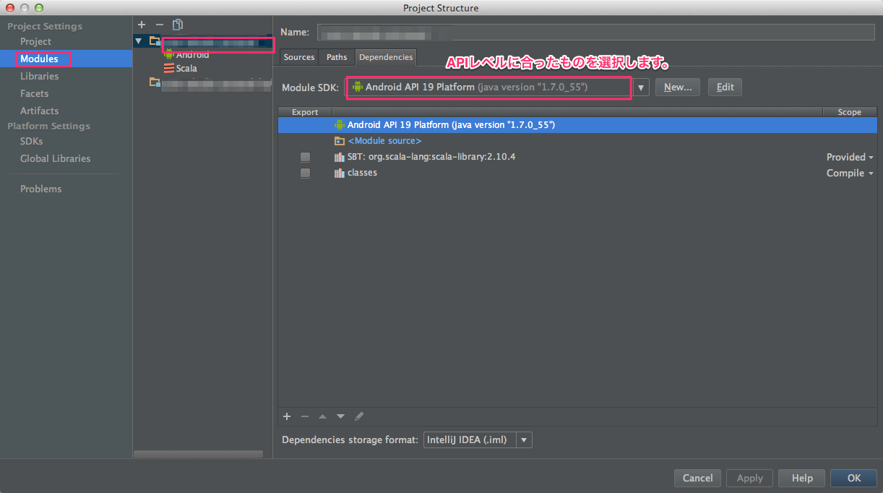Copy the selected module with the copy icon
This screenshot has width=883, height=493.
[x=177, y=25]
